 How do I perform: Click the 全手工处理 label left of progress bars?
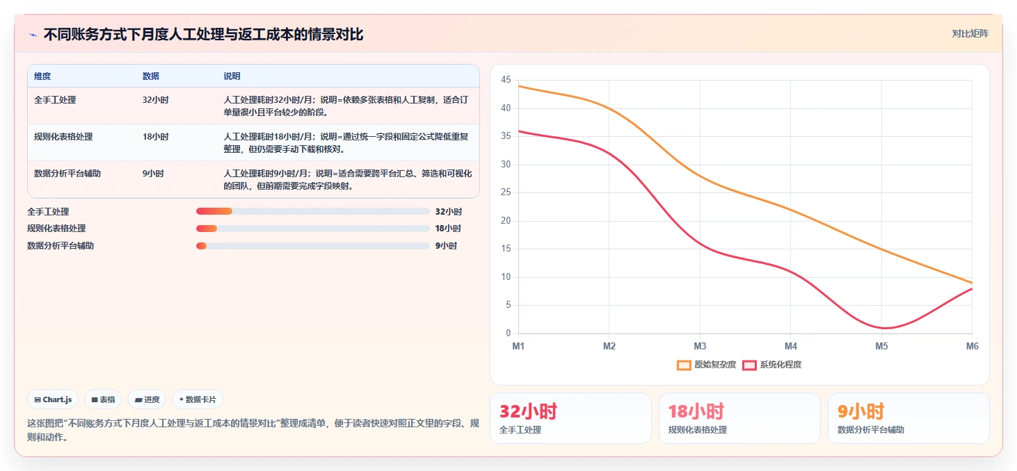coord(48,211)
